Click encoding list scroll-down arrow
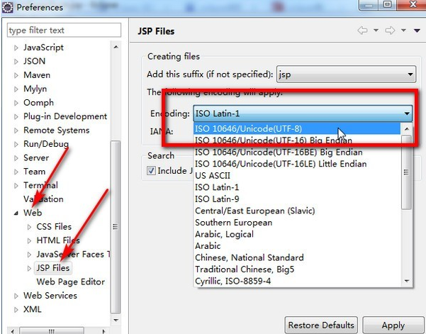This screenshot has width=426, height=334. [407, 281]
